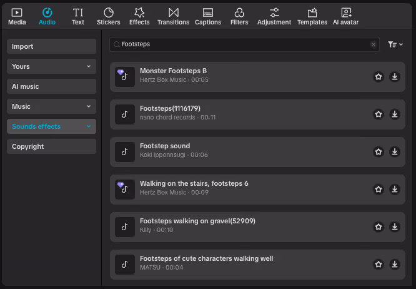Open the Effects tab
416x289 pixels.
point(139,16)
